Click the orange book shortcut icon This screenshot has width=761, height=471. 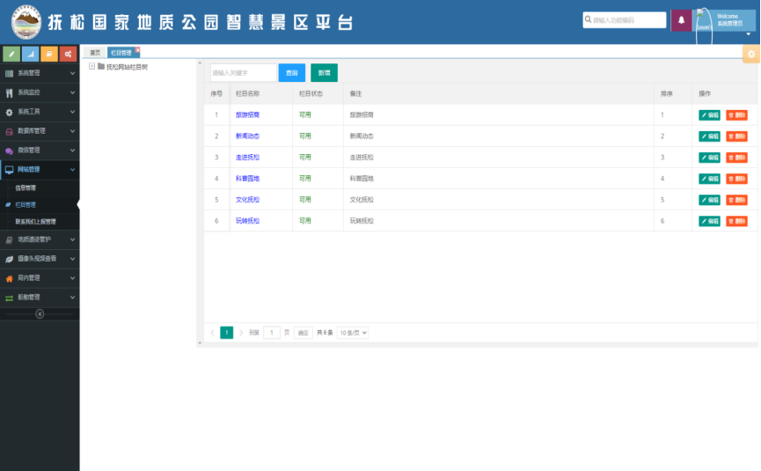coord(49,54)
